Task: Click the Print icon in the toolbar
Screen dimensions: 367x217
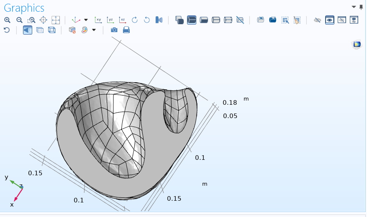Action: coord(126,30)
